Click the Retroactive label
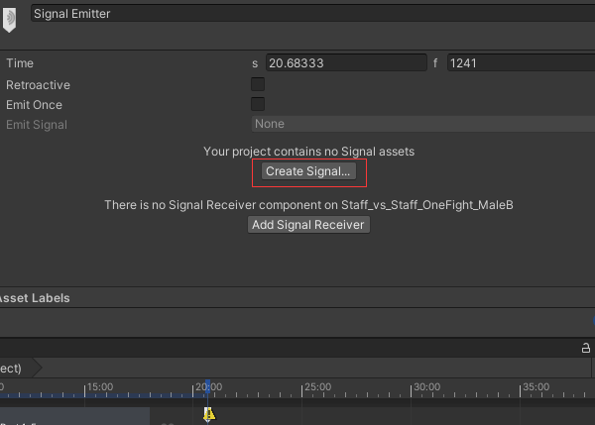This screenshot has height=425, width=595. tap(38, 85)
